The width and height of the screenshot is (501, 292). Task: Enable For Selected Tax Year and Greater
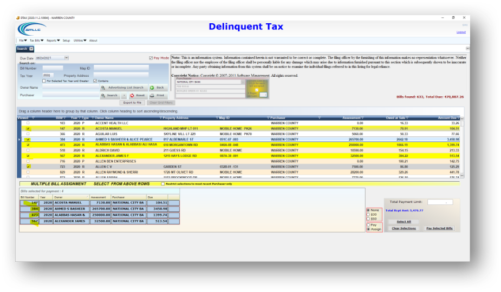44,81
